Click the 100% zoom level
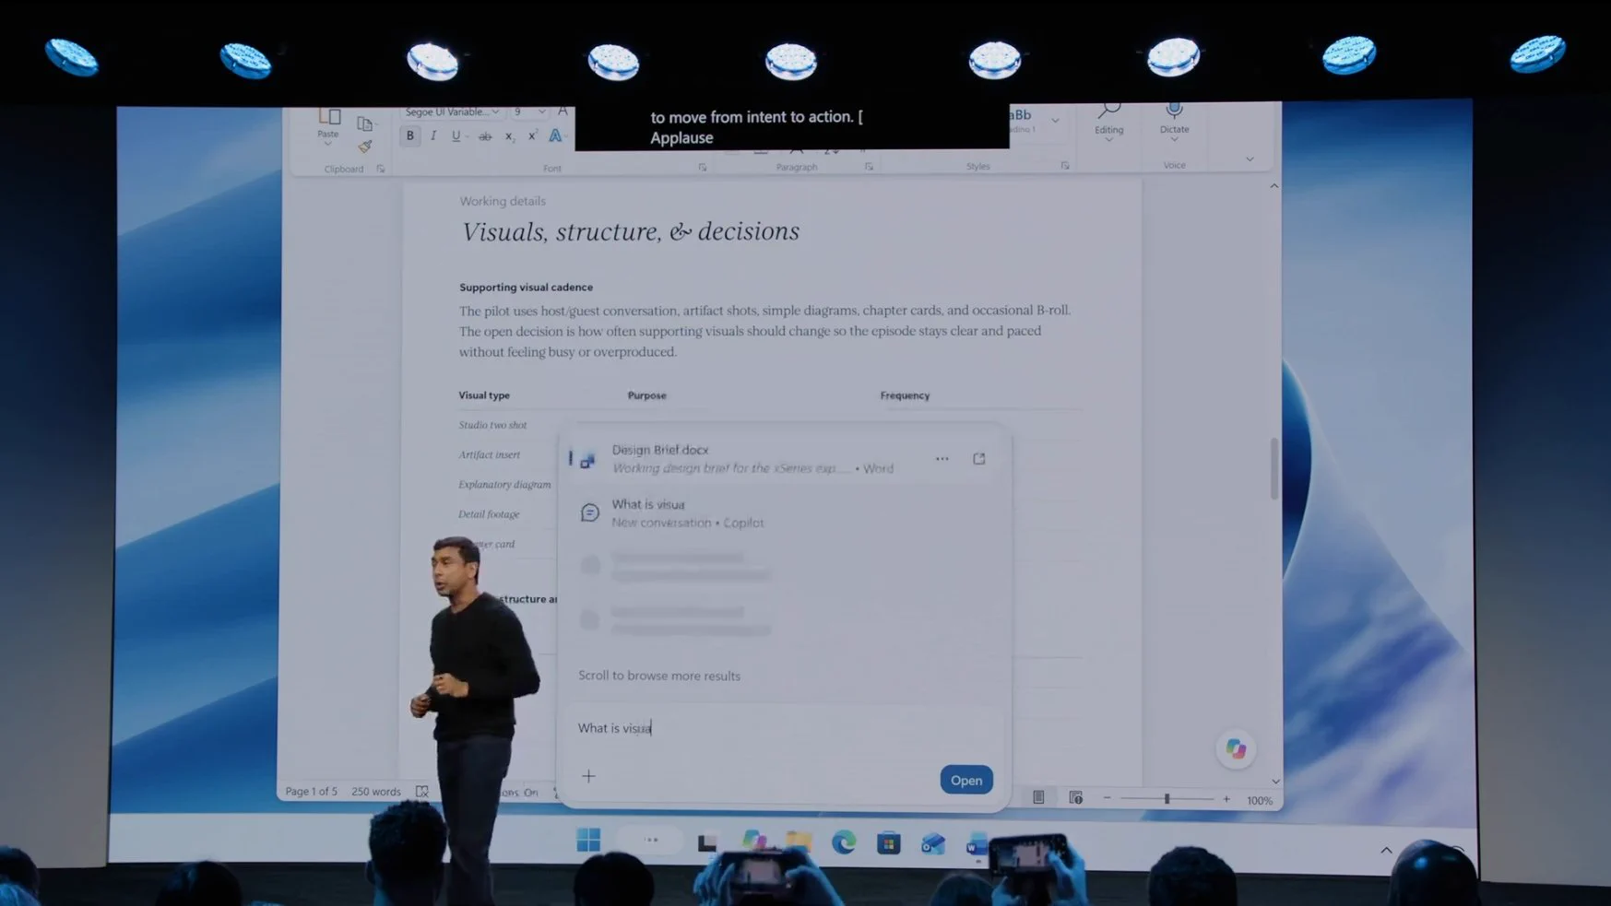 pos(1259,800)
